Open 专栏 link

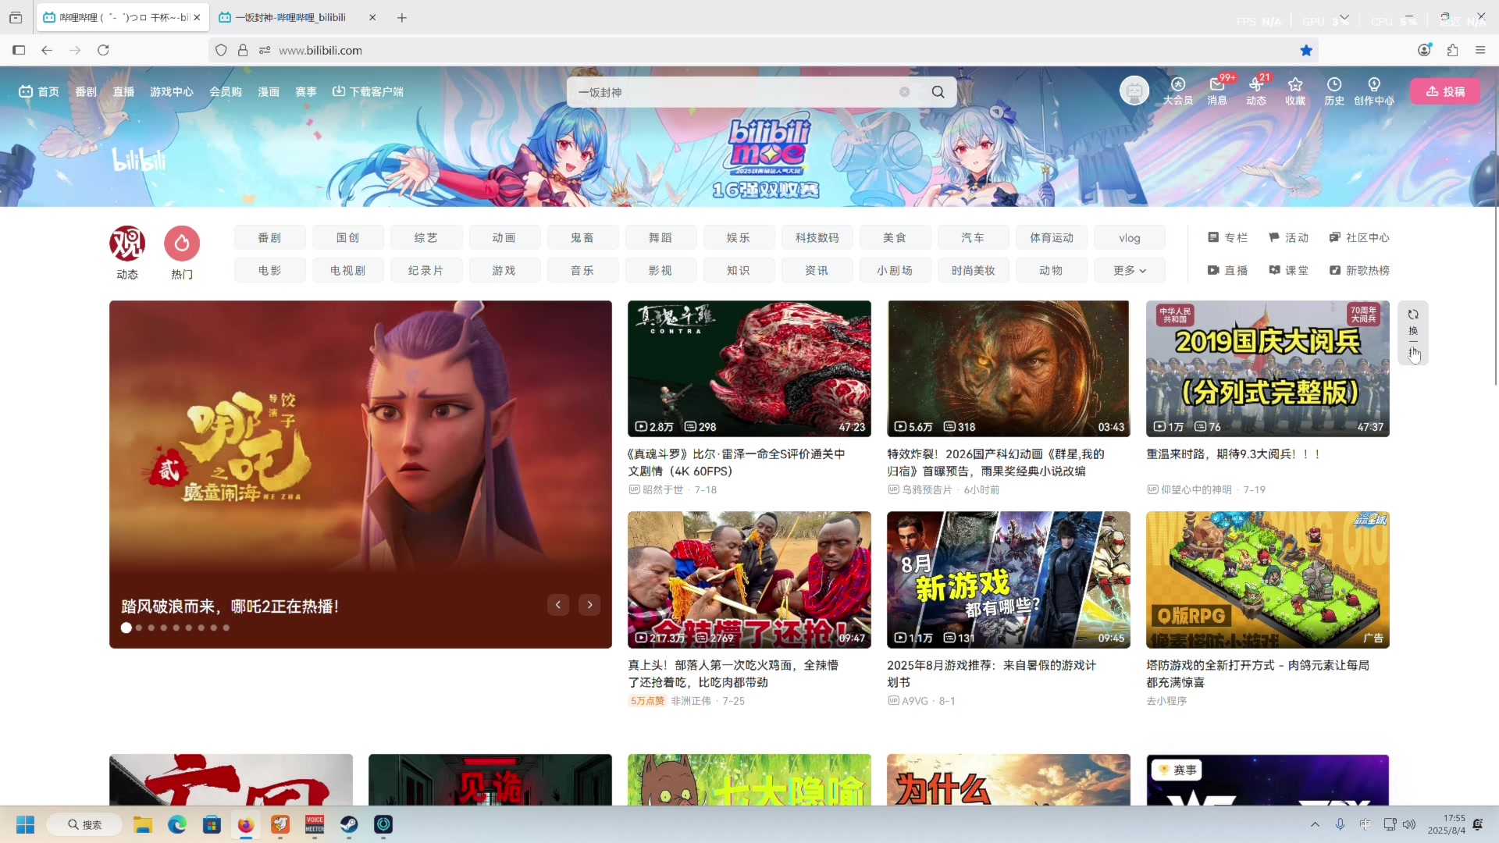click(1227, 237)
